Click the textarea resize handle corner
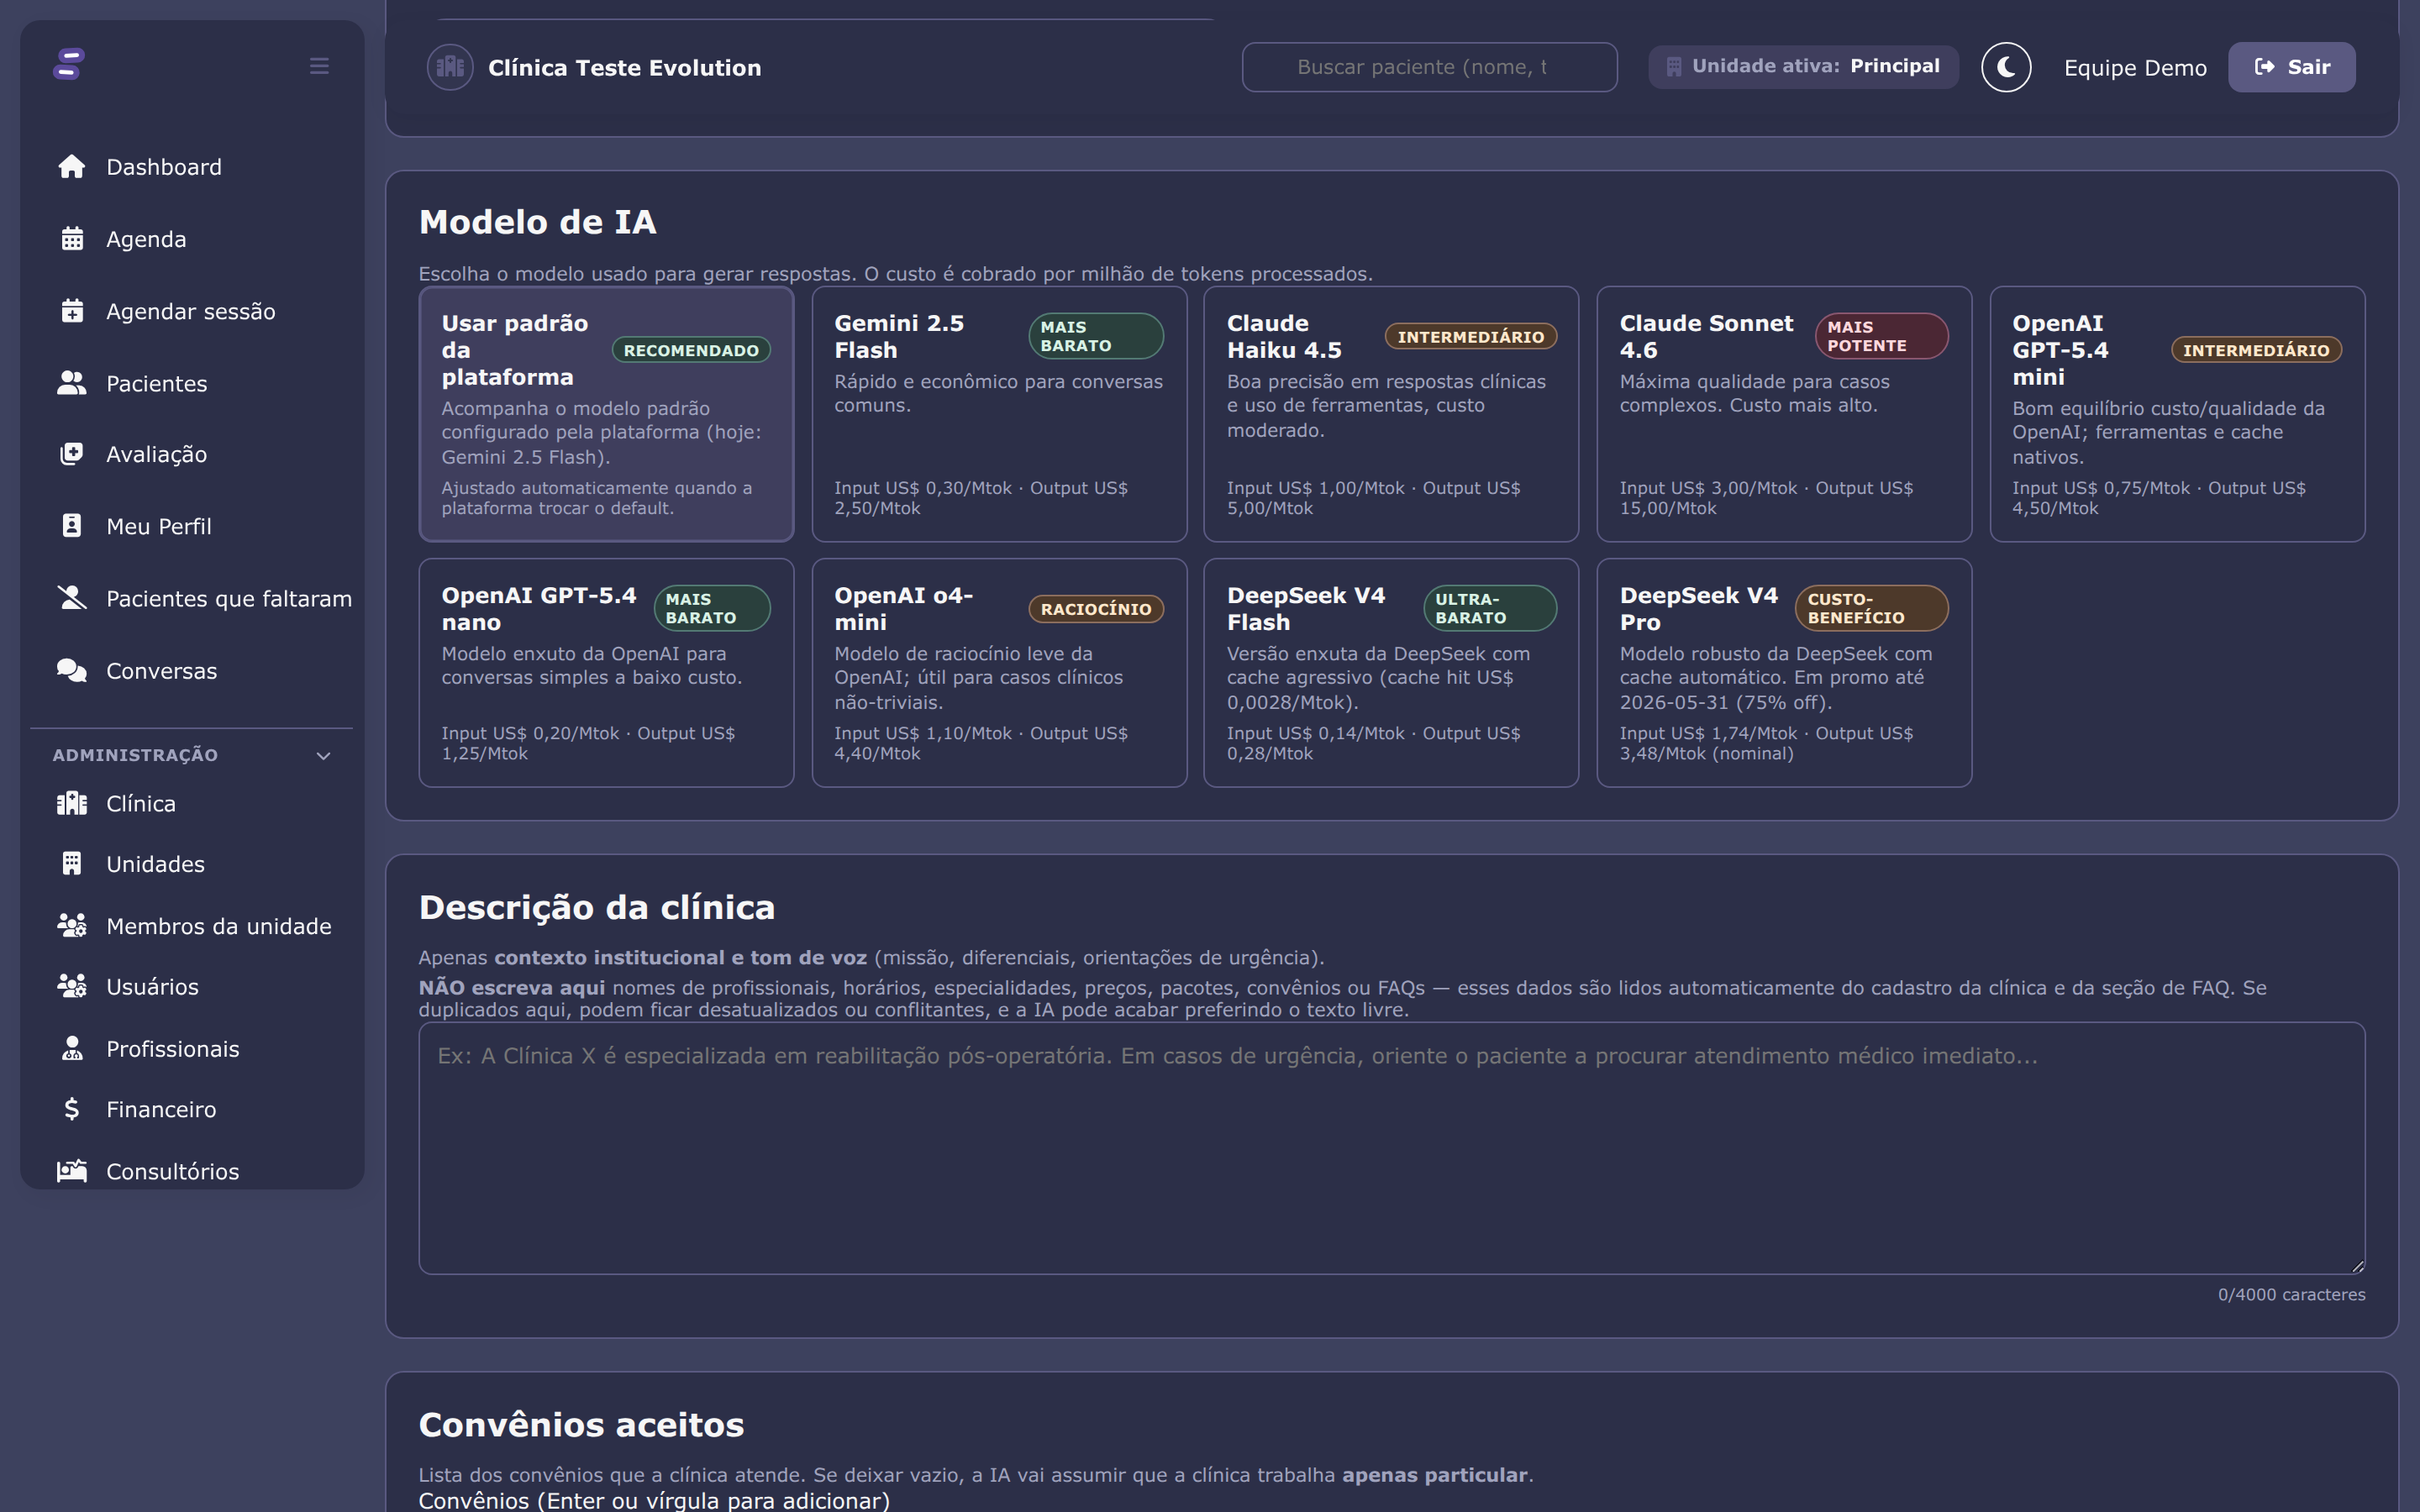Screen dimensions: 2420x1512 pos(2357,1266)
